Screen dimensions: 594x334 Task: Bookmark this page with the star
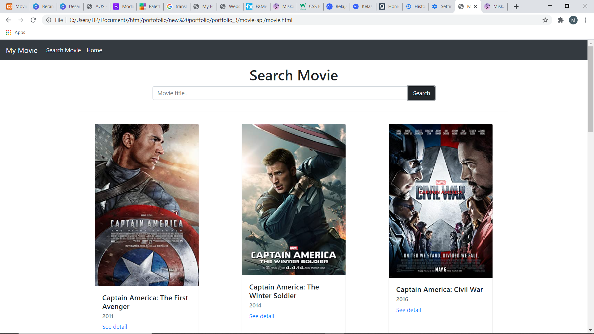tap(545, 20)
